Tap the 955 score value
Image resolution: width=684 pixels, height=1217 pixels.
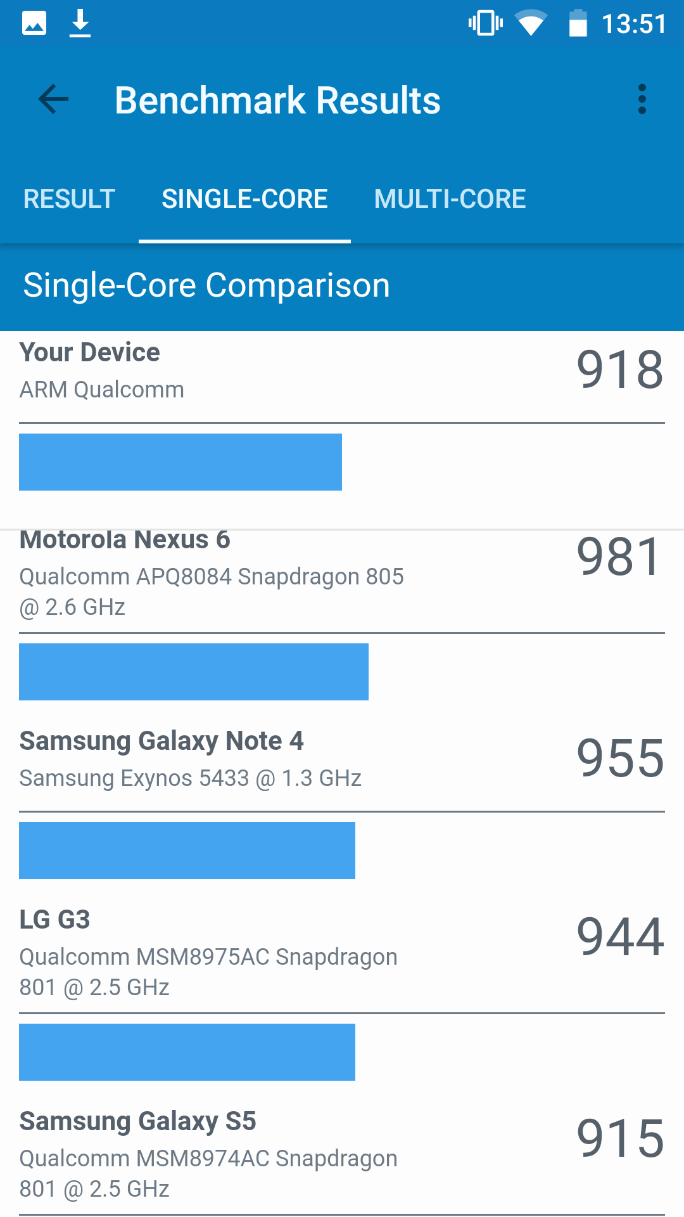[x=620, y=758]
